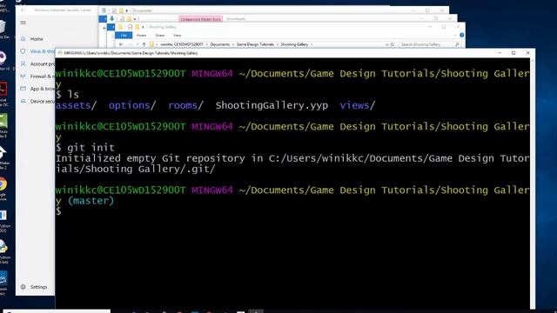Refresh the Shooting Gallery folder view
557x313 pixels.
393,44
